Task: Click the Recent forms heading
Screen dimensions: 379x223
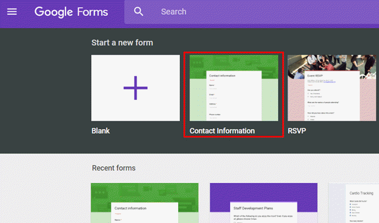Action: tap(114, 168)
